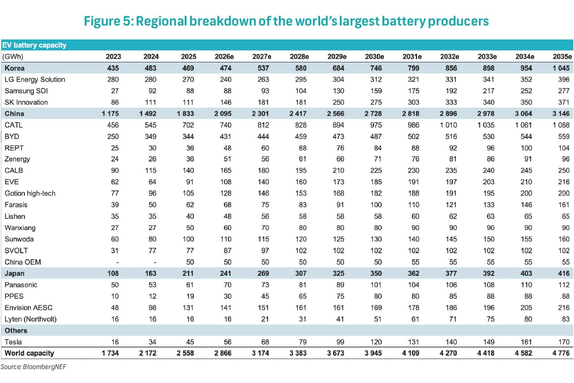
Task: Click the 'BYD' row label
Action: [x=12, y=136]
